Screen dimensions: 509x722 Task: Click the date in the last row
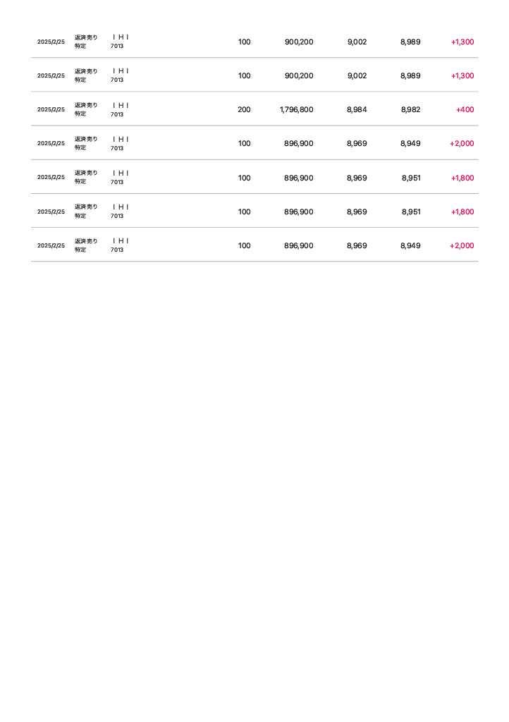(51, 246)
